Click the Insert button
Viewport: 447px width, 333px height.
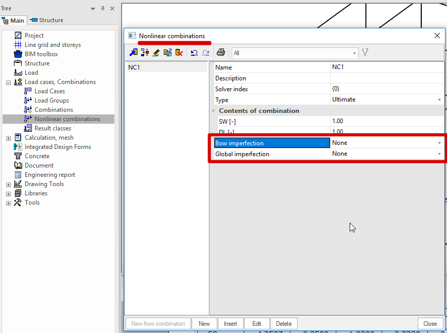pos(230,324)
